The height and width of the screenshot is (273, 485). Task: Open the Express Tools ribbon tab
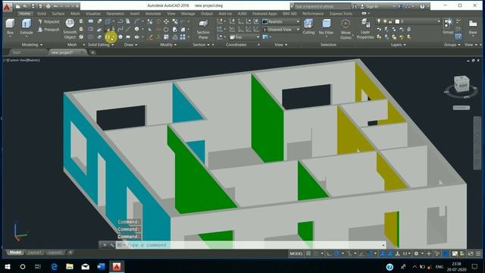click(341, 14)
